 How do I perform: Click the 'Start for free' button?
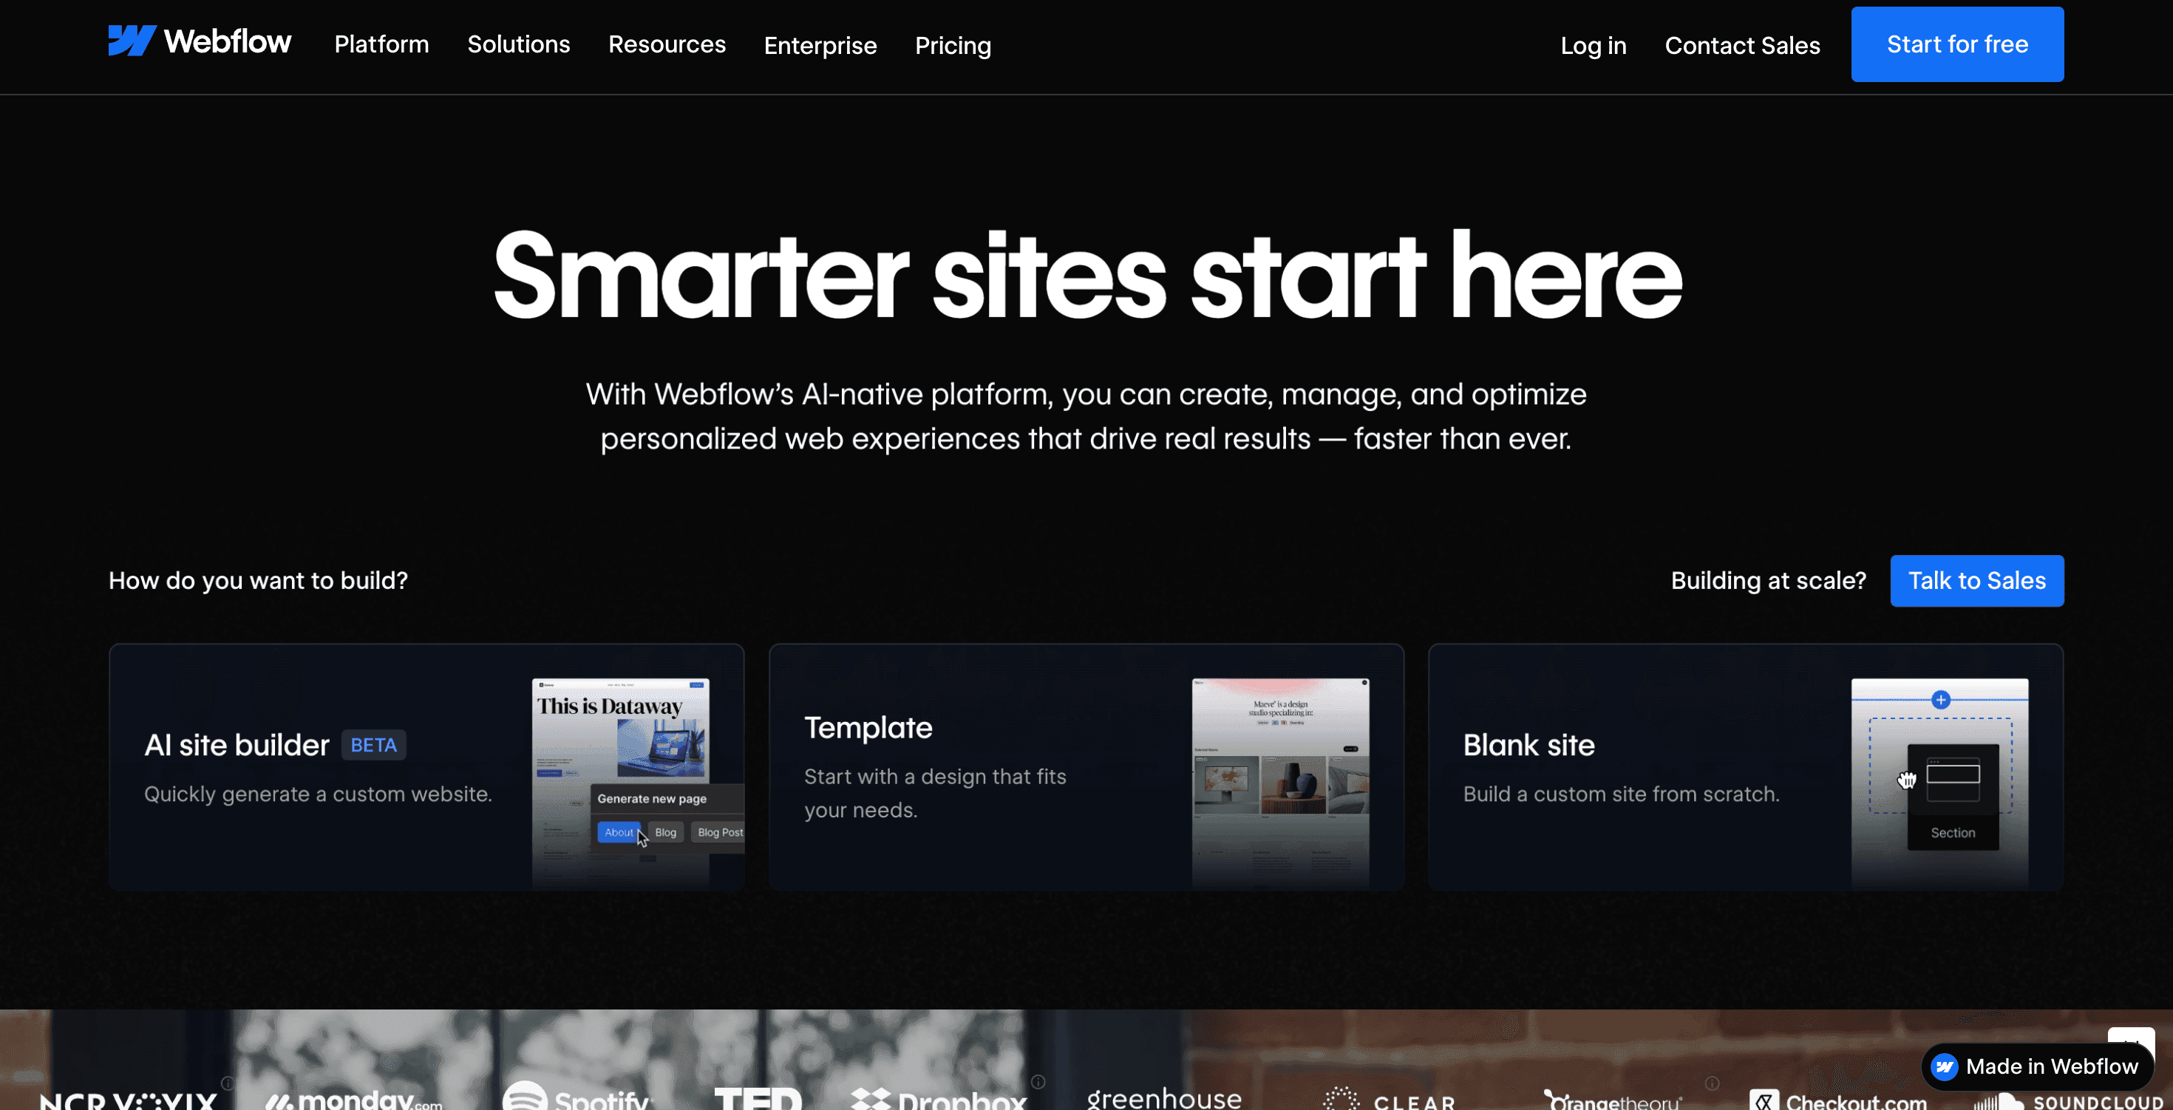tap(1957, 44)
